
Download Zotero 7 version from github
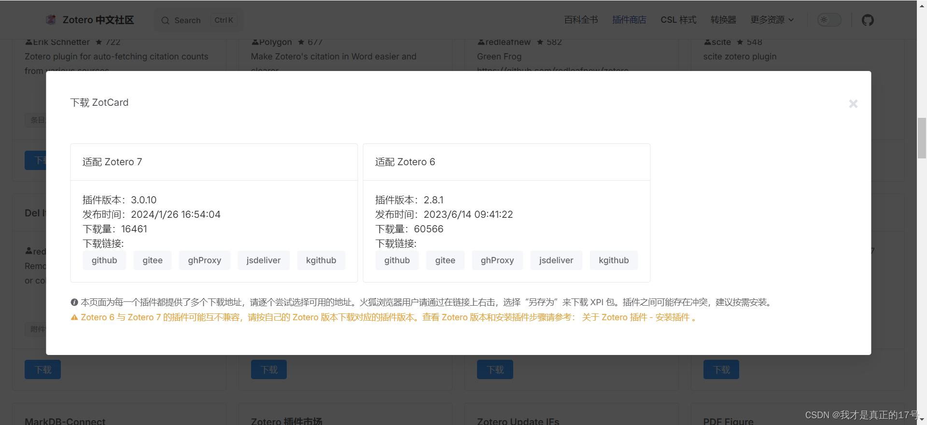tap(104, 260)
